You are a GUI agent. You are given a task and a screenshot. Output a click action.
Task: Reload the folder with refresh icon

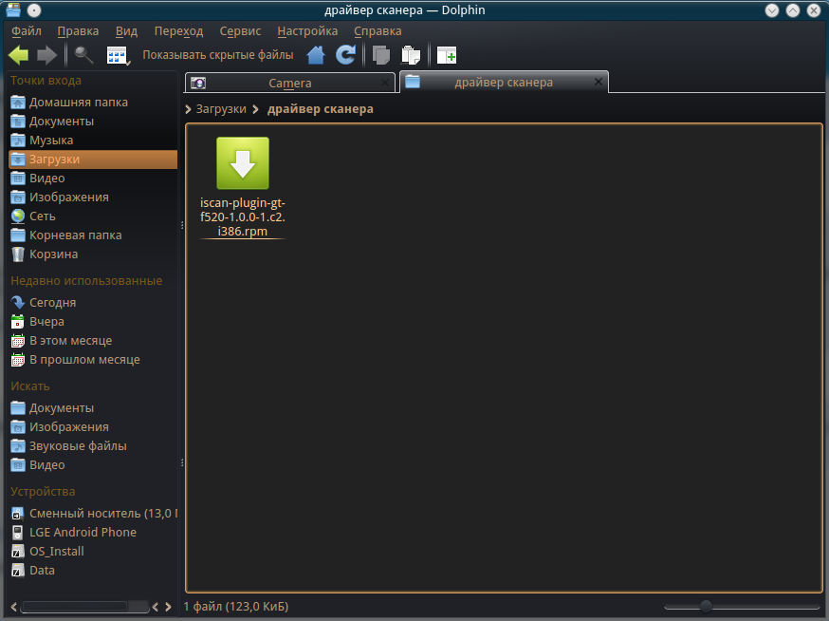[346, 55]
